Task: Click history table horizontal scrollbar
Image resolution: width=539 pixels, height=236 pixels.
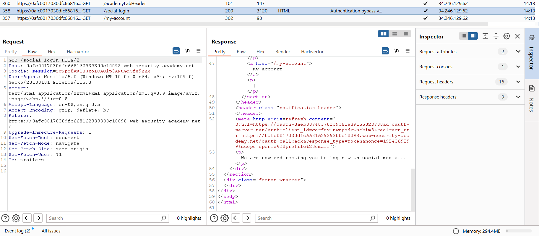Action: pos(244,24)
